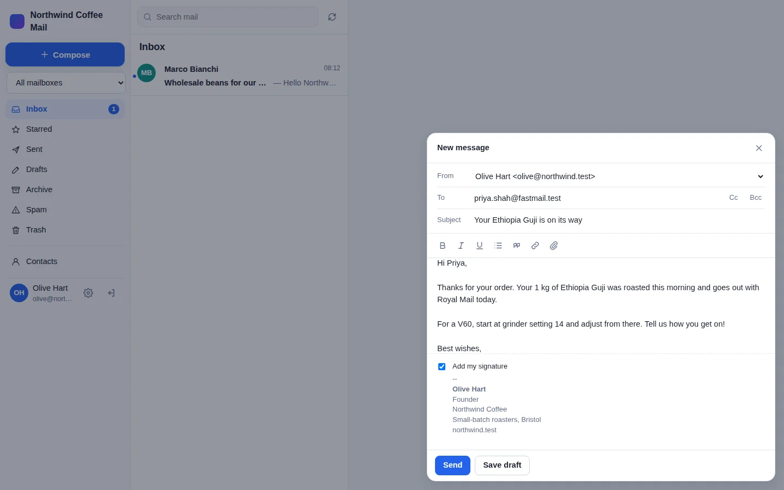This screenshot has height=490, width=784.
Task: Click the Search mail field
Action: point(228,17)
